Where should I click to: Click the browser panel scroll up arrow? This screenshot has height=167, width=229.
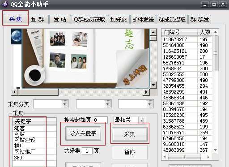pyautogui.click(x=153, y=32)
